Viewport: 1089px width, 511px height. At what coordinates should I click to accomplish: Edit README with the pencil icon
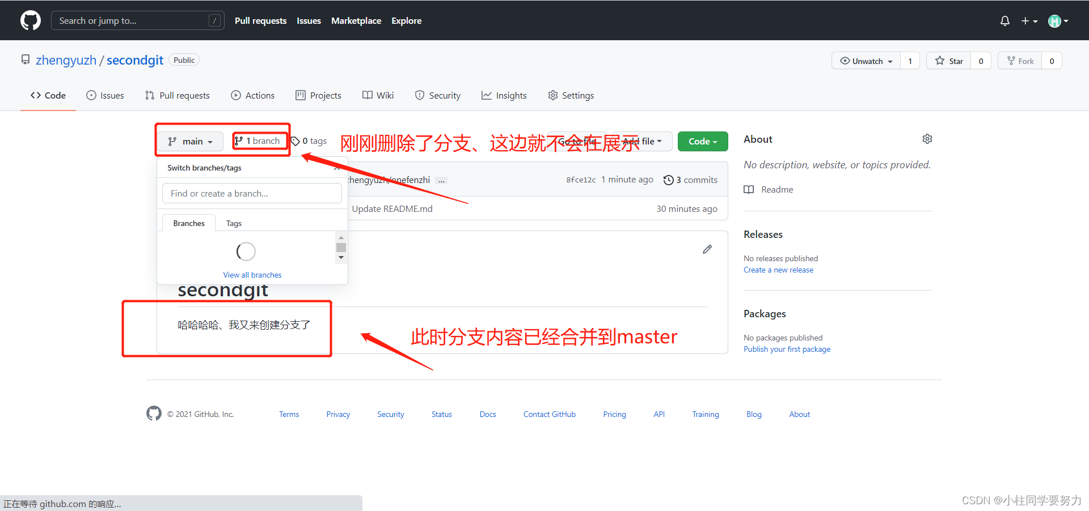coord(707,249)
